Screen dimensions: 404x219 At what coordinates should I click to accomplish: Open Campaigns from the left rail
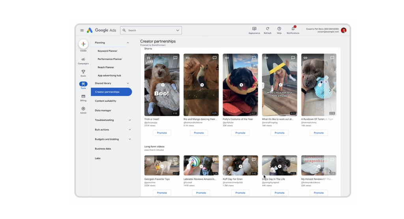point(83,60)
